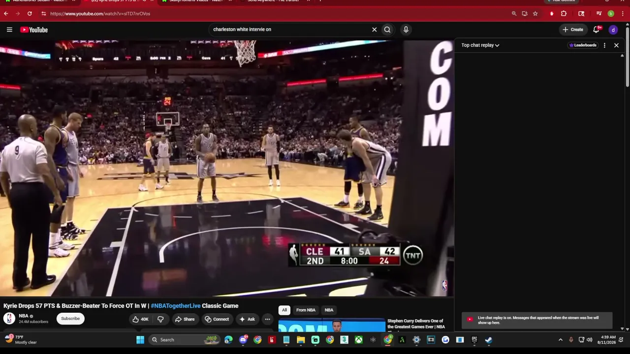The image size is (630, 354).
Task: Click the Install app icon in address bar
Action: (525, 14)
